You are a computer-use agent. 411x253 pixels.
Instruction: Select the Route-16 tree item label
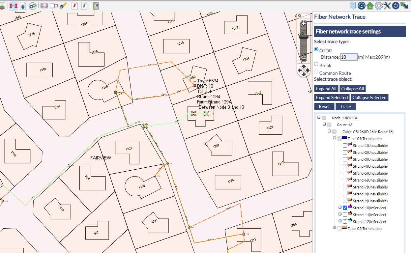click(344, 125)
